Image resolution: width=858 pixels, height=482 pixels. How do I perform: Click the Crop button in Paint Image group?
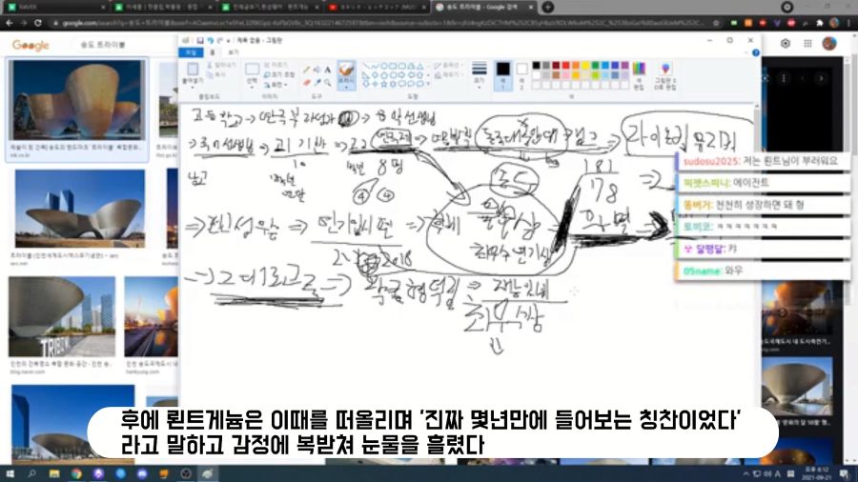click(279, 65)
